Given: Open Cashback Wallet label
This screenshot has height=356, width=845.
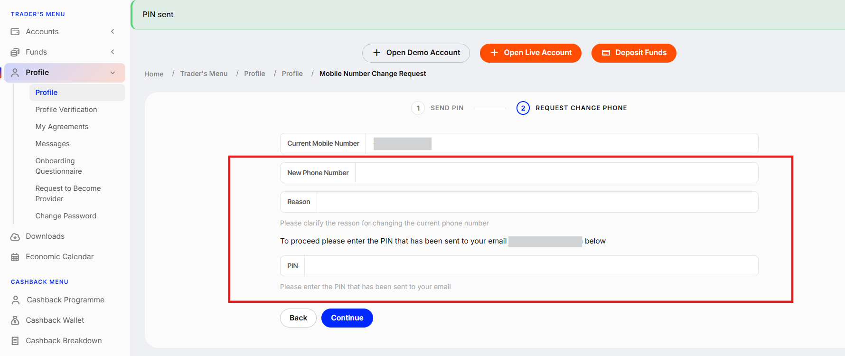Looking at the screenshot, I should coord(55,320).
